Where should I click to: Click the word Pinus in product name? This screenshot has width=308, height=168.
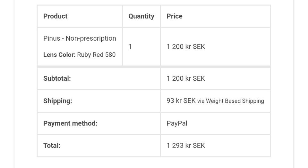click(52, 38)
